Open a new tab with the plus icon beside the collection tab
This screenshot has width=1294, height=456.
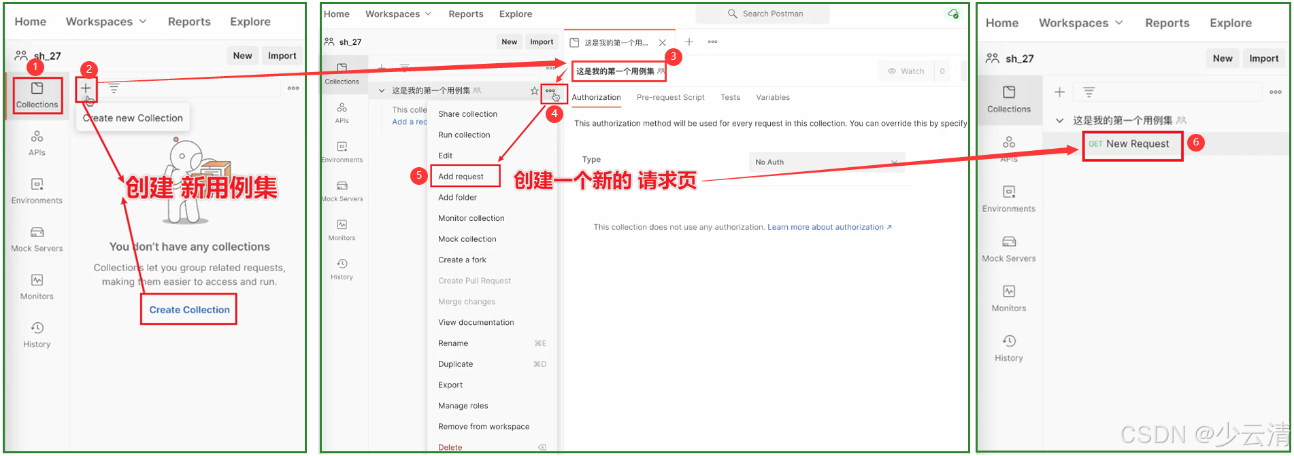tap(689, 41)
